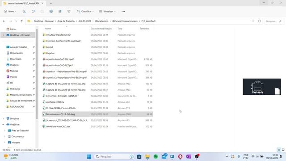Open Músicas in quick access
Image resolution: width=286 pixels, height=161 pixels.
[14, 71]
